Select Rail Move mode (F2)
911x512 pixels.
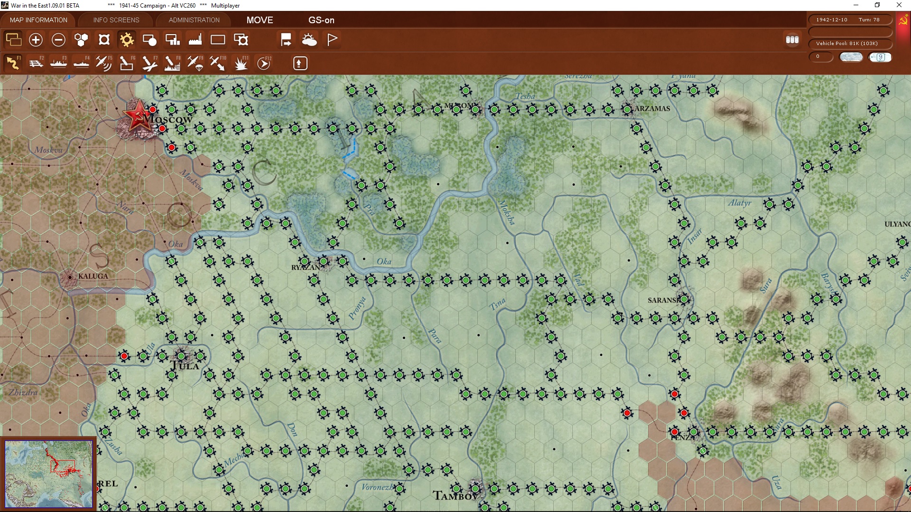(x=36, y=63)
